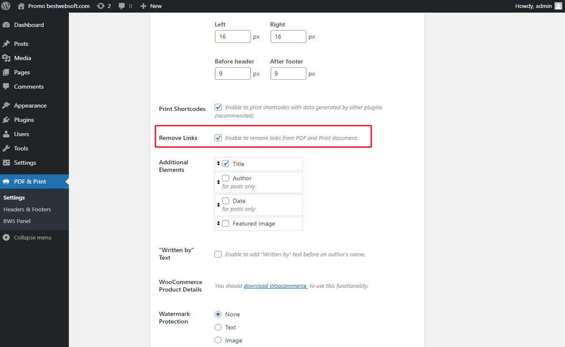Open the BWS Panel submenu item
The image size is (565, 347).
point(17,221)
